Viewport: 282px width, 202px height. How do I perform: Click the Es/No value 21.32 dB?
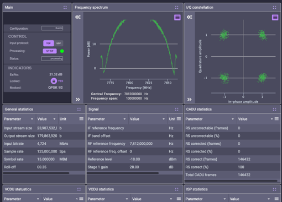click(x=56, y=74)
